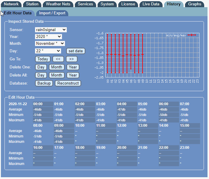Click the database Reconstruct button
The height and width of the screenshot is (179, 209).
[68, 83]
